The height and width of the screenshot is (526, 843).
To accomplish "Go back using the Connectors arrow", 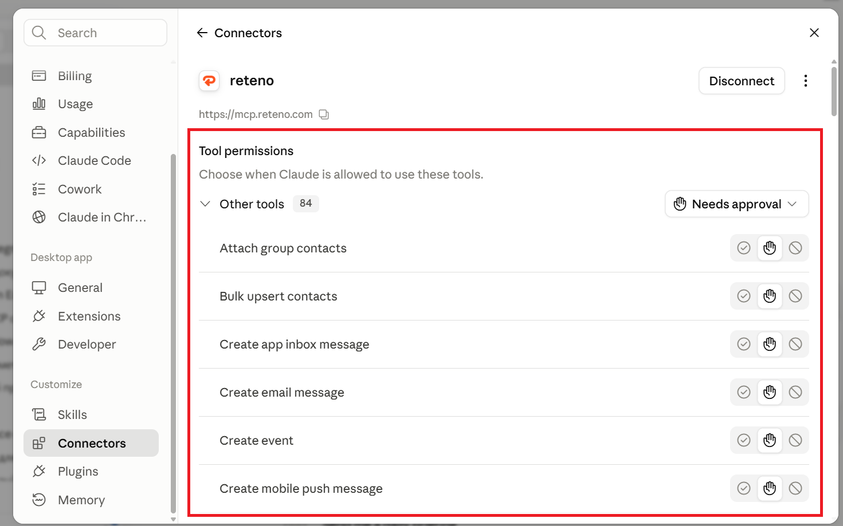I will point(202,33).
